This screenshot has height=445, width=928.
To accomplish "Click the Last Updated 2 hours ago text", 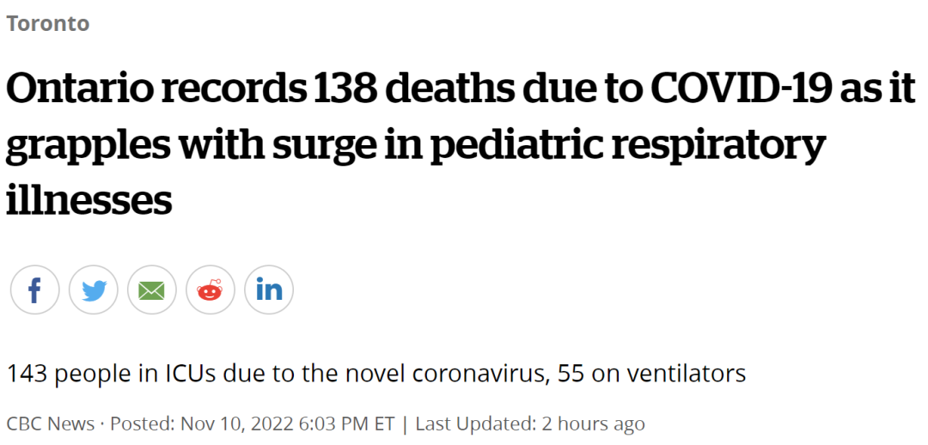I will click(529, 424).
